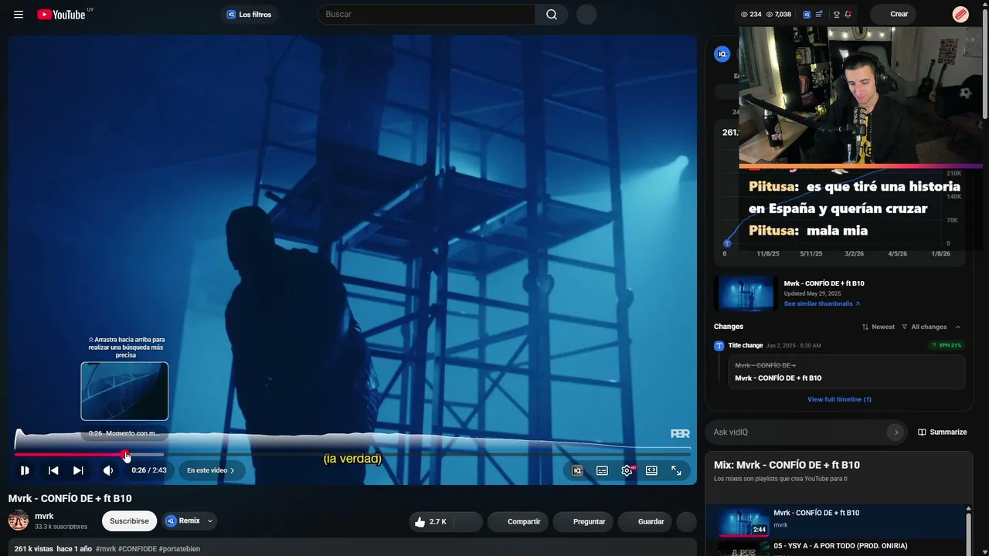Click the Summarize button
This screenshot has width=989, height=556.
click(942, 432)
